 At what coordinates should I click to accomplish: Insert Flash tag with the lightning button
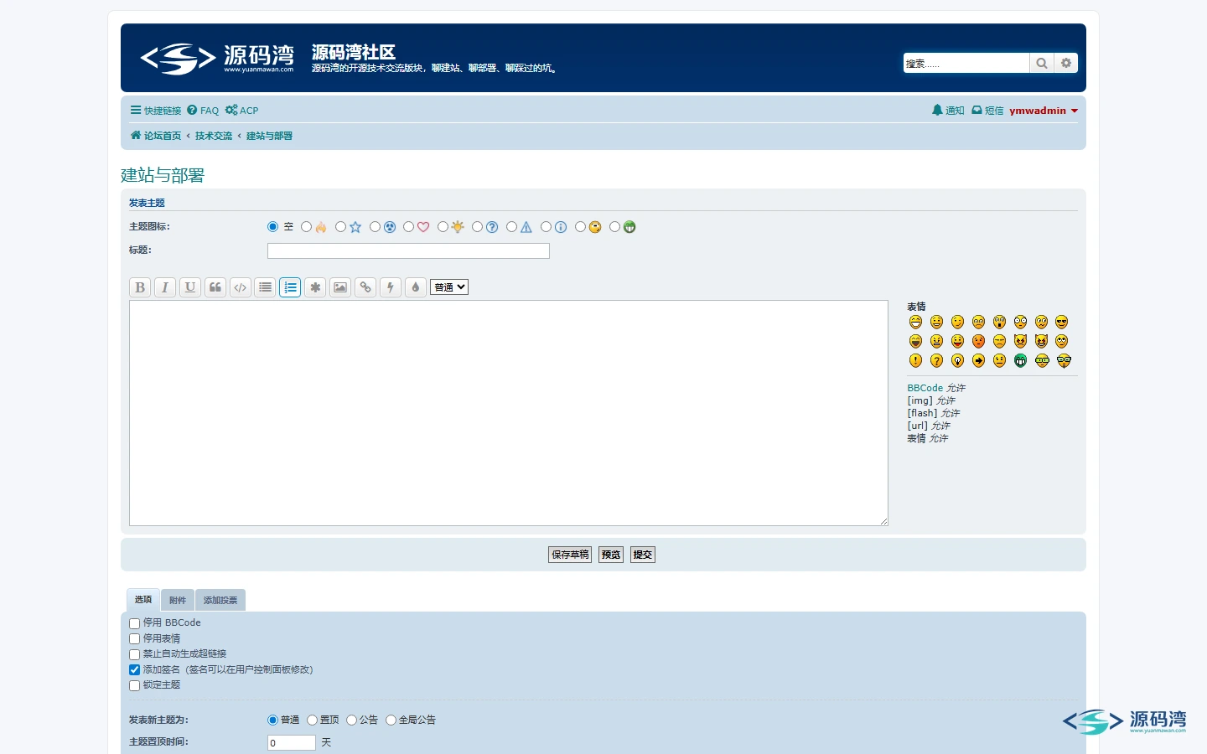point(391,287)
